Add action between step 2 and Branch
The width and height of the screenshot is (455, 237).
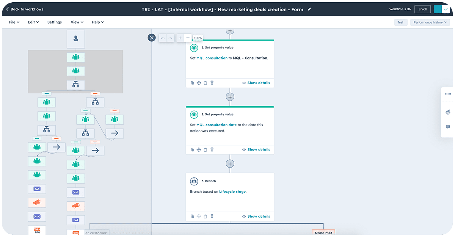click(x=230, y=164)
